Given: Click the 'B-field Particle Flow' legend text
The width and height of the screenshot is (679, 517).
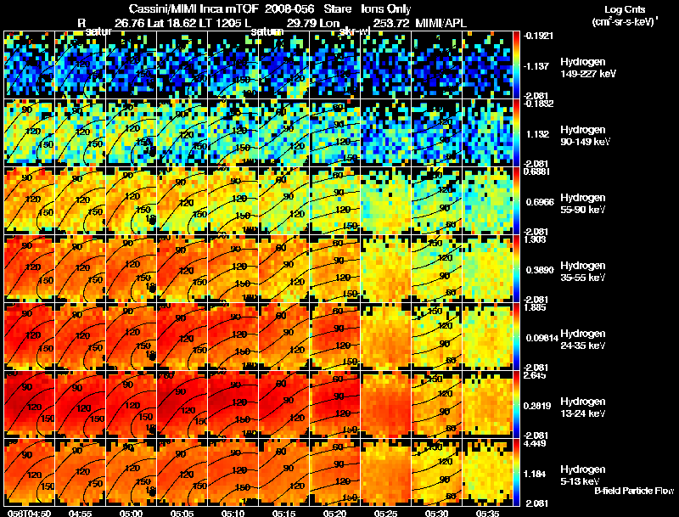Looking at the screenshot, I should point(634,491).
